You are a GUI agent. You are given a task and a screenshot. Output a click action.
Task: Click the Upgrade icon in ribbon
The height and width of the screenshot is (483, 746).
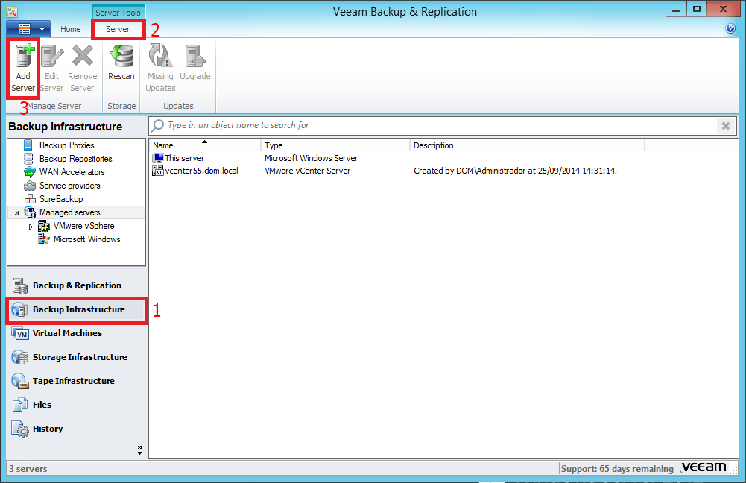point(195,63)
